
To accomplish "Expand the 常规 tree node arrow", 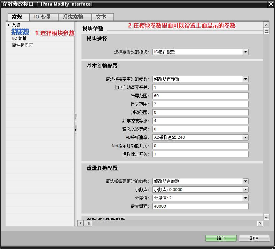I will click(9, 25).
